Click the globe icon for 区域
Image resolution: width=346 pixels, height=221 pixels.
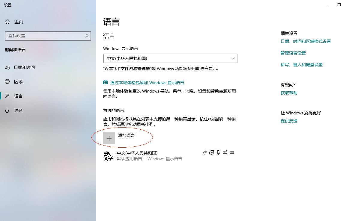coord(7,81)
